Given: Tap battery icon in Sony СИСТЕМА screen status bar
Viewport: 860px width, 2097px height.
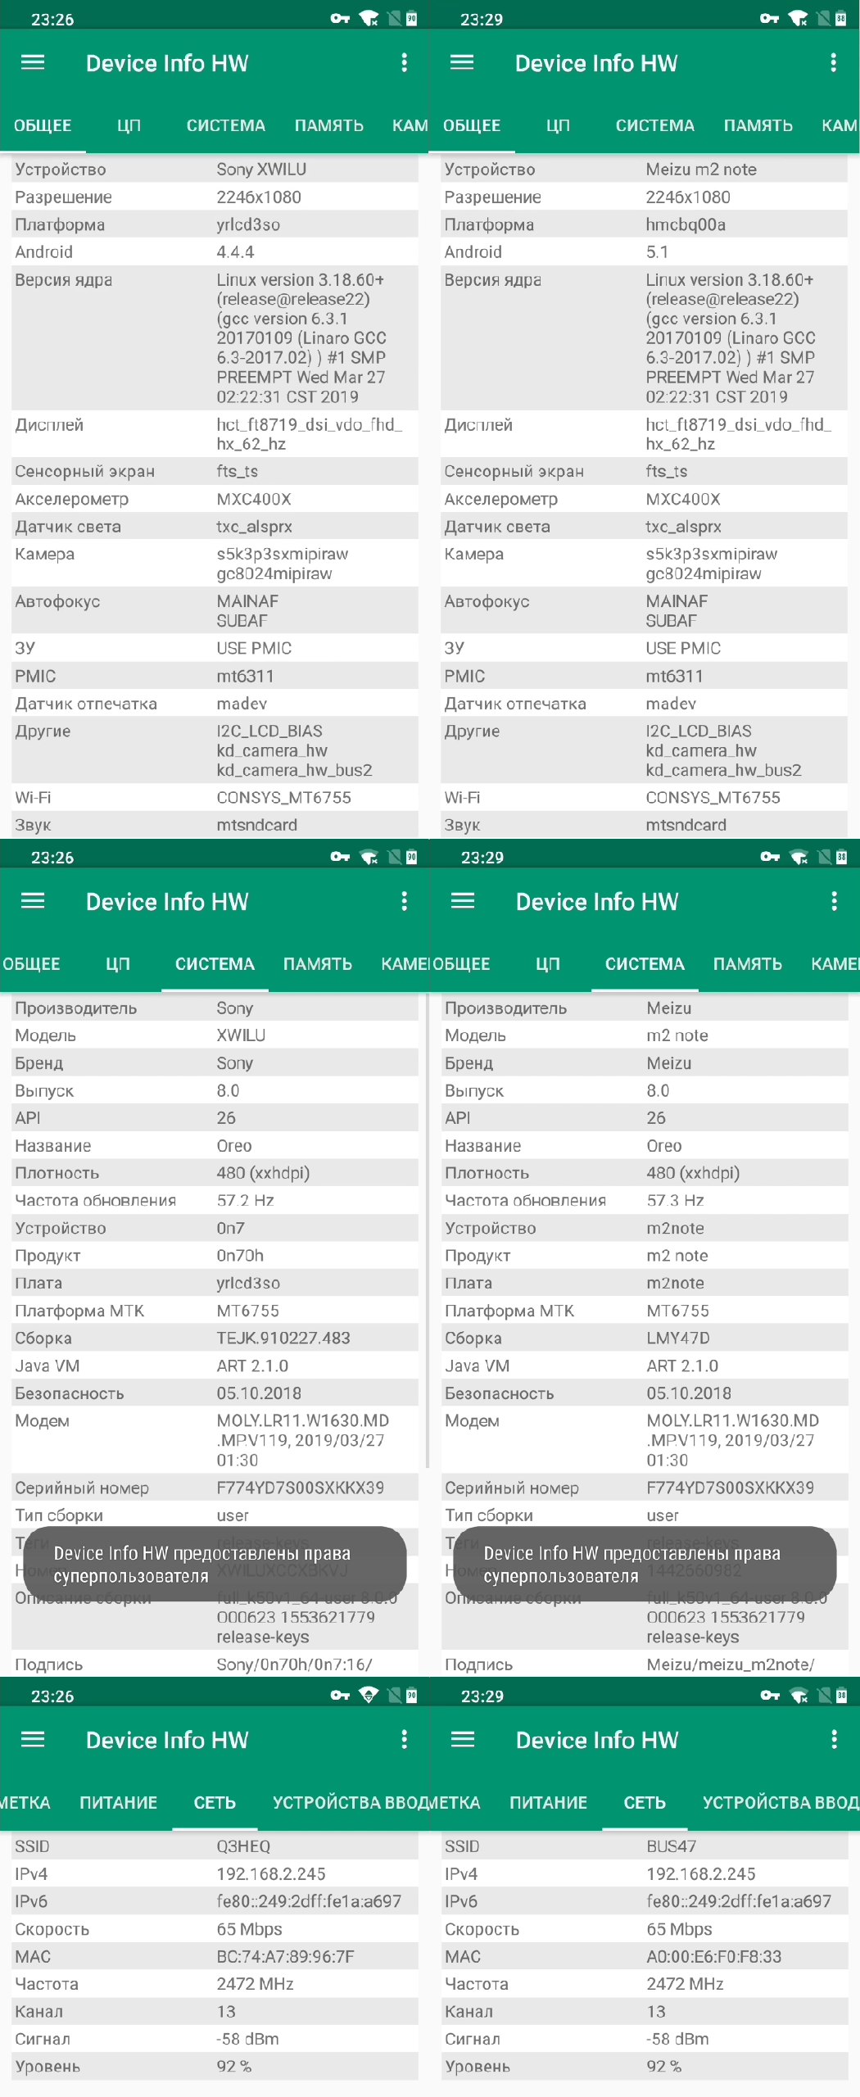Looking at the screenshot, I should [411, 857].
